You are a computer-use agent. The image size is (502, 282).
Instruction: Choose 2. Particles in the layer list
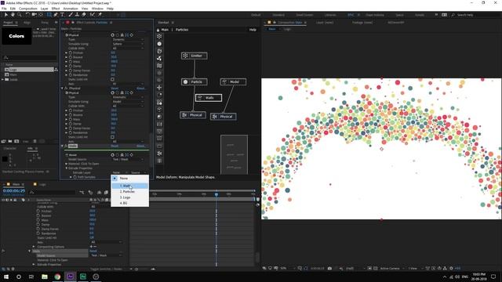(129, 191)
